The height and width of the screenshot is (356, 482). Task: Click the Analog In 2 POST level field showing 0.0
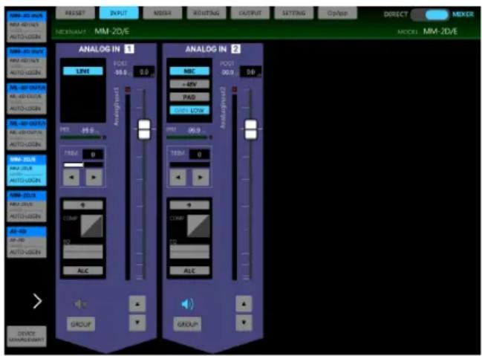point(251,71)
